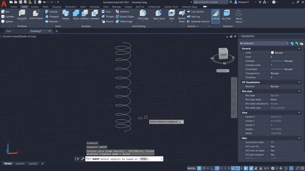Click the Extrude tool

click(x=51, y=11)
